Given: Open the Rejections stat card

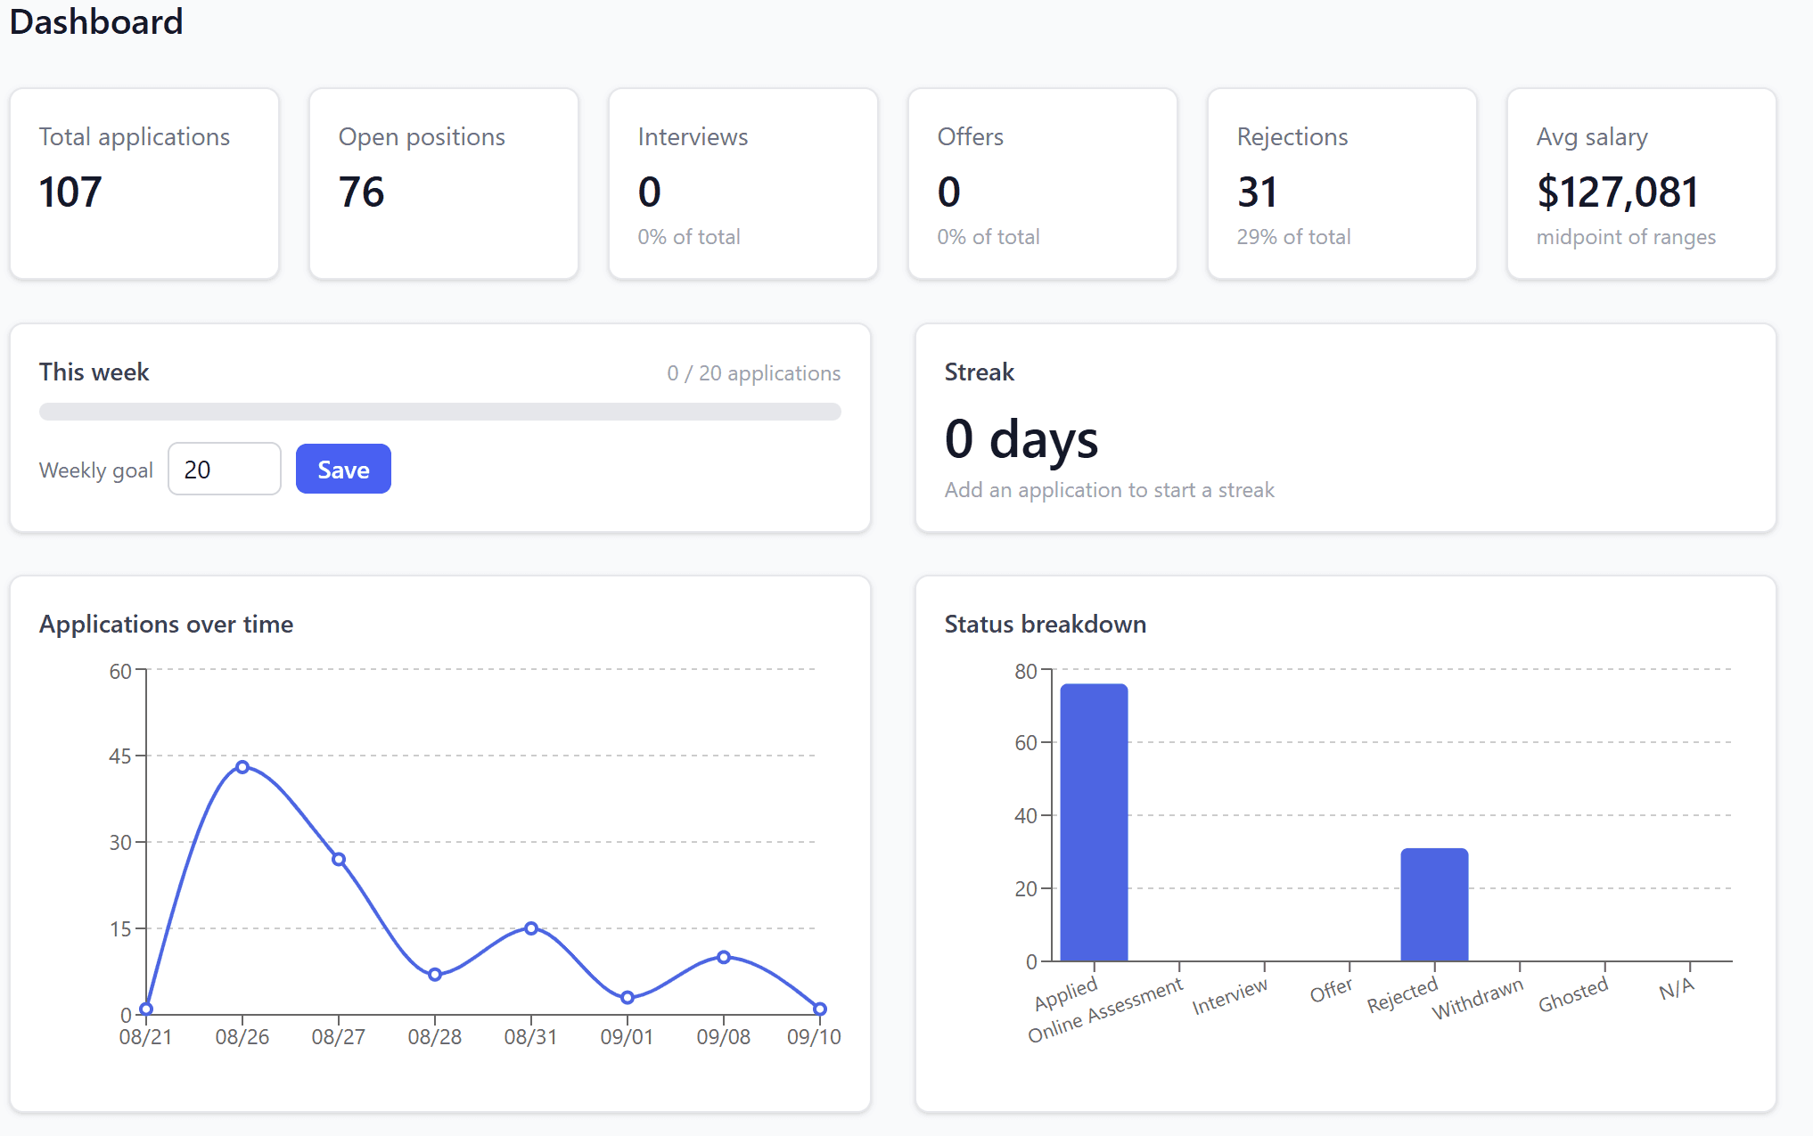Looking at the screenshot, I should (1342, 184).
